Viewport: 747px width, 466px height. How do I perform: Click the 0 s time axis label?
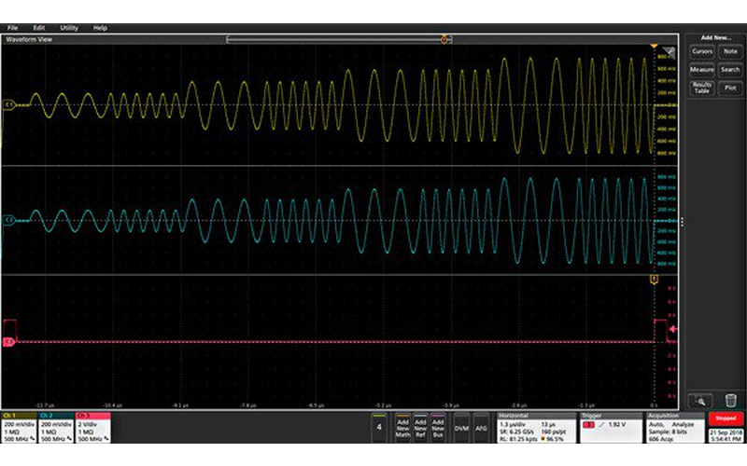tap(655, 405)
